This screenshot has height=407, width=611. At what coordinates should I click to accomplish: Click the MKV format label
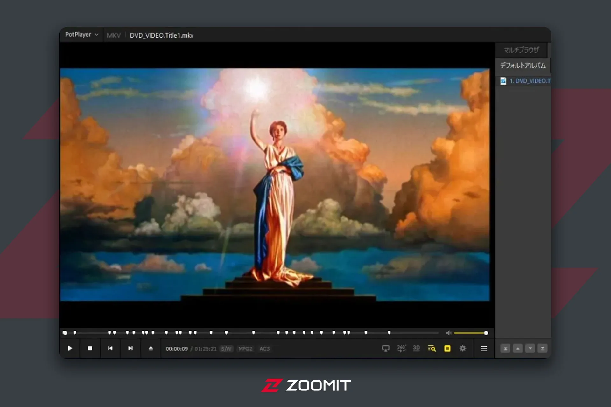(114, 35)
